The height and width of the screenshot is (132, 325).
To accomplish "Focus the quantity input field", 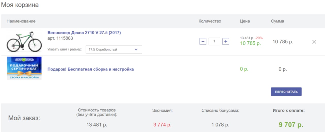I will [214, 41].
